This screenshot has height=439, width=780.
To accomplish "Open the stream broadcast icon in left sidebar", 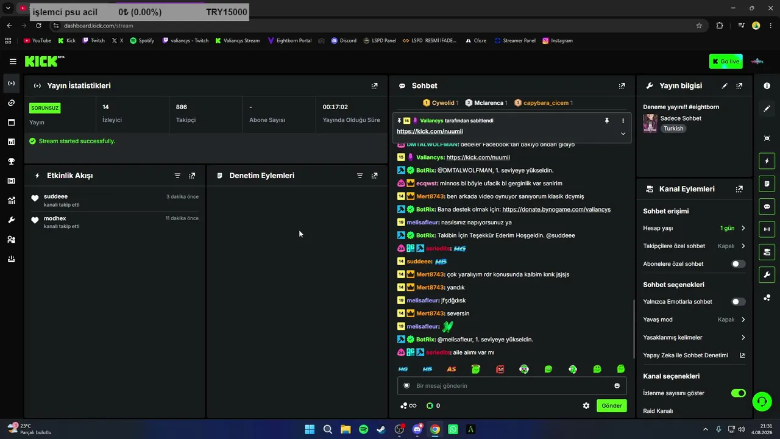I will 12,84.
